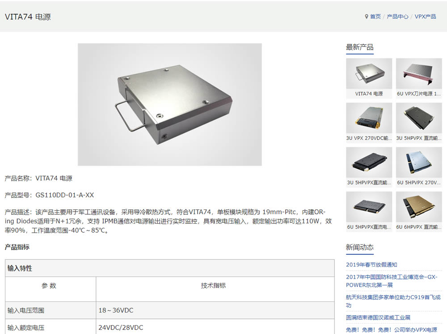This screenshot has width=447, height=334.
Task: Open 3U 5HPVPX直流输 black module thumbnail
Action: point(369,162)
